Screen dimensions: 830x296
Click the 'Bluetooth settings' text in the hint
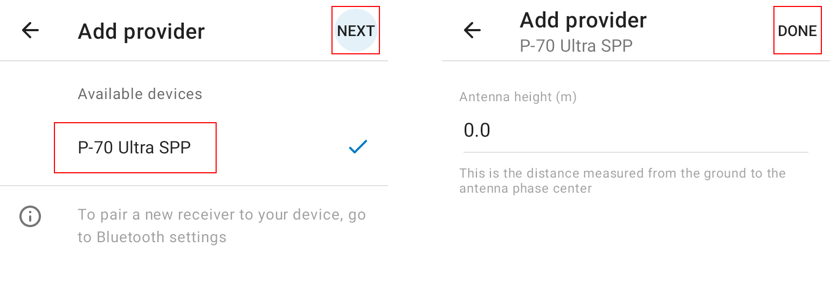coord(162,237)
